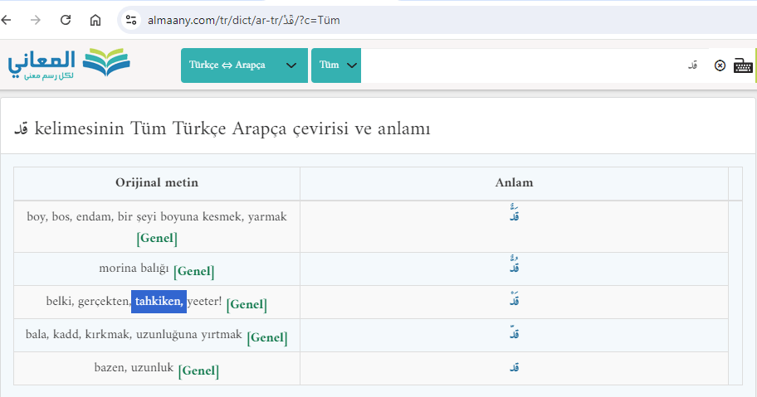The width and height of the screenshot is (757, 397).
Task: Click the Arabic word in first result row
Action: (515, 215)
